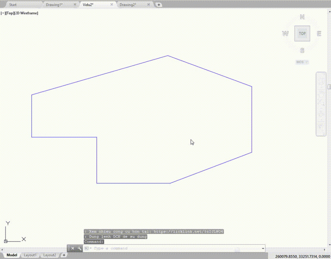Click the UCS origin icon
Image resolution: width=331 pixels, height=259 pixels.
pyautogui.click(x=6, y=241)
